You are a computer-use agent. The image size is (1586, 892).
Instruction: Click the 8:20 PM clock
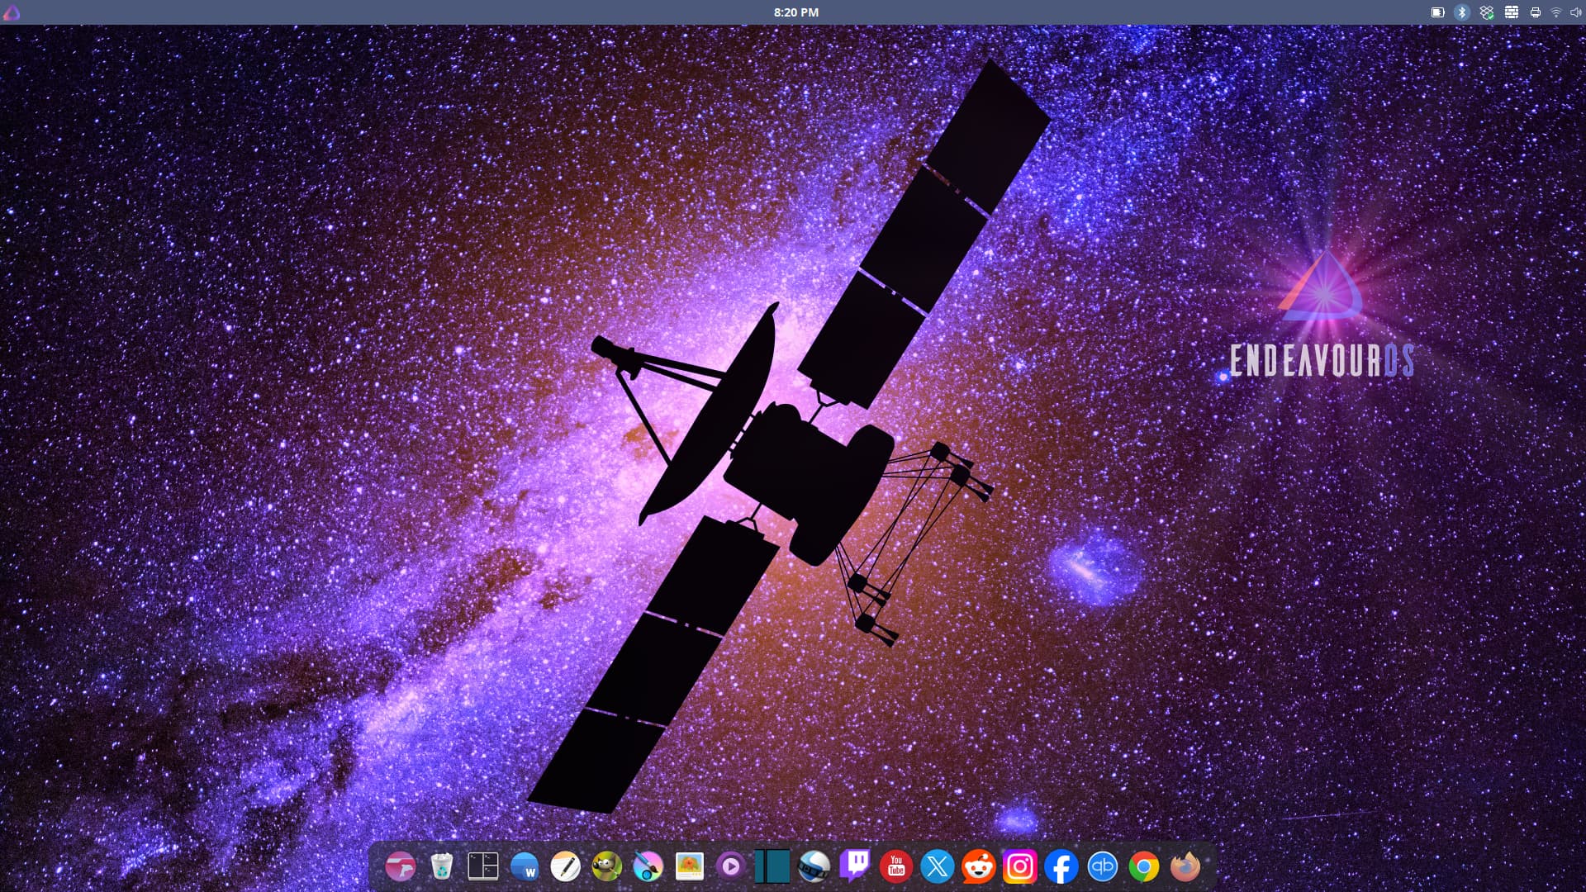795,12
